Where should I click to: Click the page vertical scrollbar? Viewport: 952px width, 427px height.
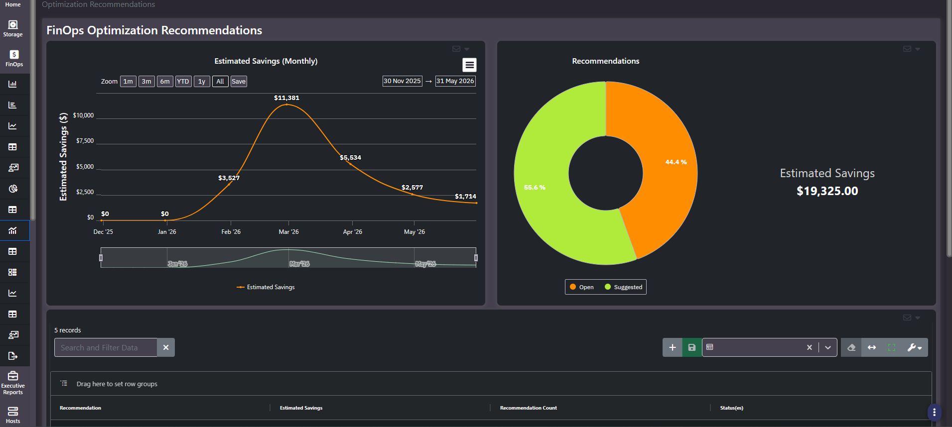(949, 128)
